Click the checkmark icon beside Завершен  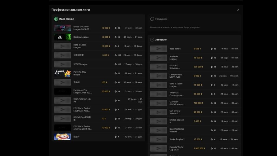click(x=152, y=40)
